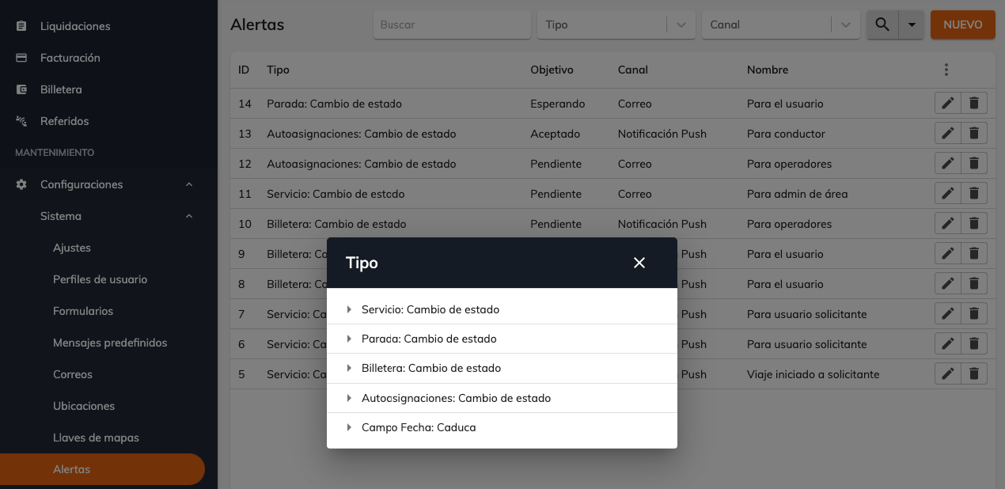The image size is (1005, 489).
Task: Click the trash icon for alert 10
Action: [x=974, y=223]
